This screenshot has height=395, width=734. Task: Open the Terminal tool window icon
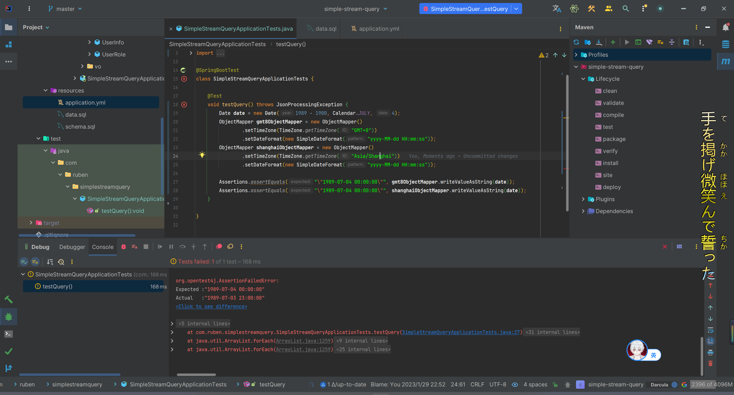pos(9,334)
